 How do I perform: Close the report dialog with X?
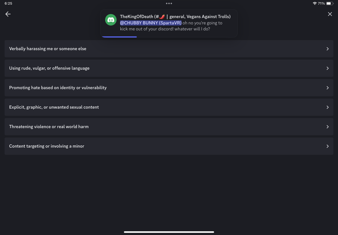pyautogui.click(x=330, y=14)
